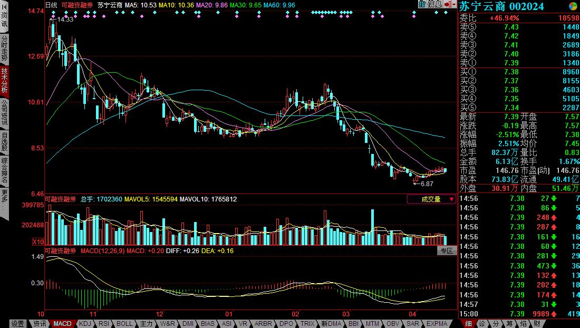The width and height of the screenshot is (580, 328).
Task: Open the pie chart icon beside 002024
Action: [573, 6]
